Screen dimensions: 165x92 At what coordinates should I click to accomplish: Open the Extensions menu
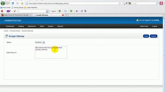coord(32,26)
